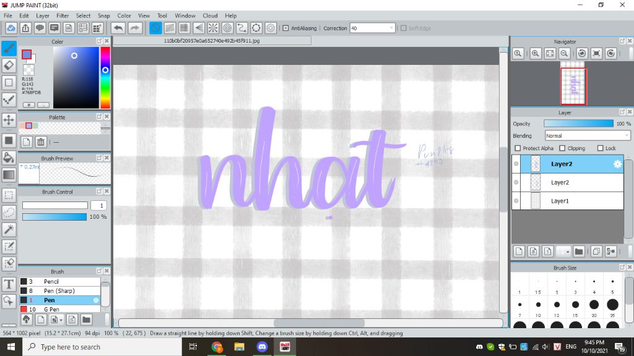Screen dimensions: 634x356
Task: Click the Navigator canvas thumbnail
Action: point(573,86)
